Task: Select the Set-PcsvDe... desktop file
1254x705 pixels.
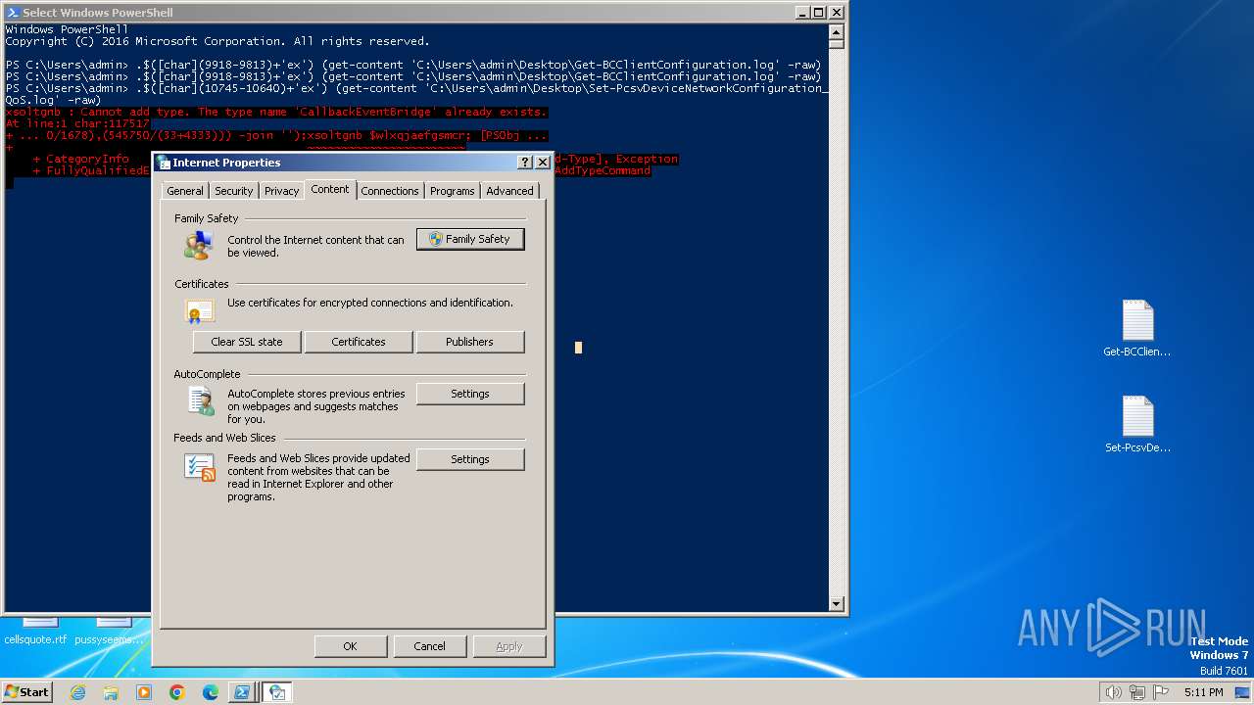Action: [x=1137, y=425]
